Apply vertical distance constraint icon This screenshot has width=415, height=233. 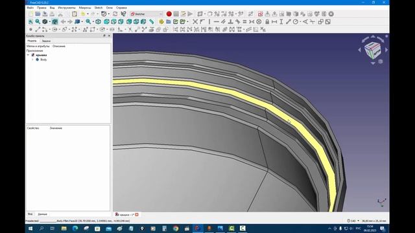[281, 21]
